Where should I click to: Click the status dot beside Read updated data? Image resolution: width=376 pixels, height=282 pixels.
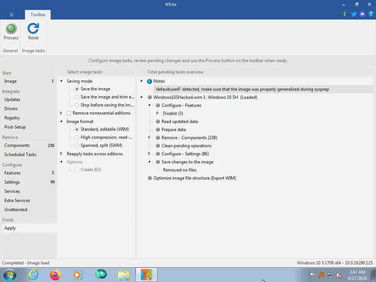tap(158, 122)
